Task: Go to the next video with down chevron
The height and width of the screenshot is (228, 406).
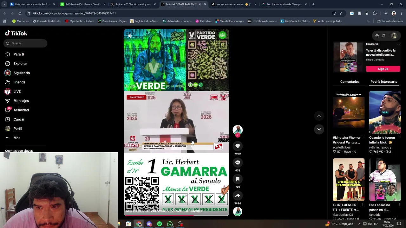Action: click(x=319, y=129)
